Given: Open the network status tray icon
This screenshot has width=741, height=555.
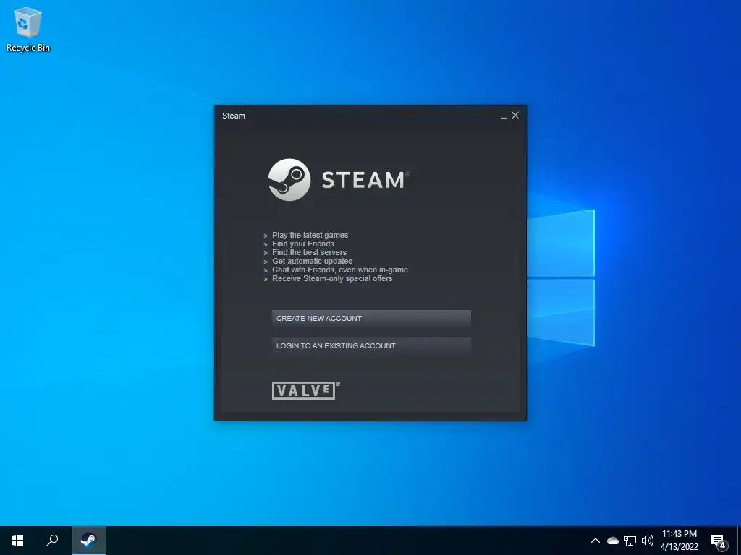Looking at the screenshot, I should [630, 541].
